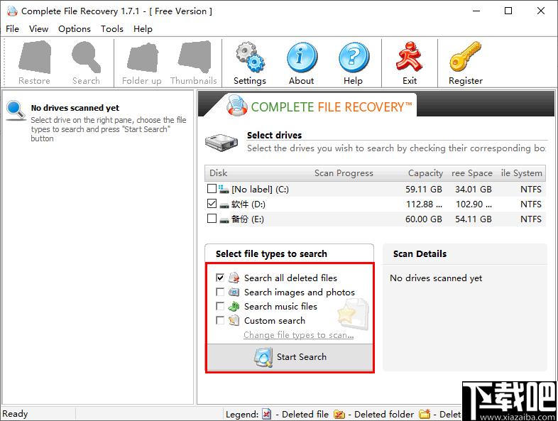Click the Start Search button
The width and height of the screenshot is (558, 421).
290,357
